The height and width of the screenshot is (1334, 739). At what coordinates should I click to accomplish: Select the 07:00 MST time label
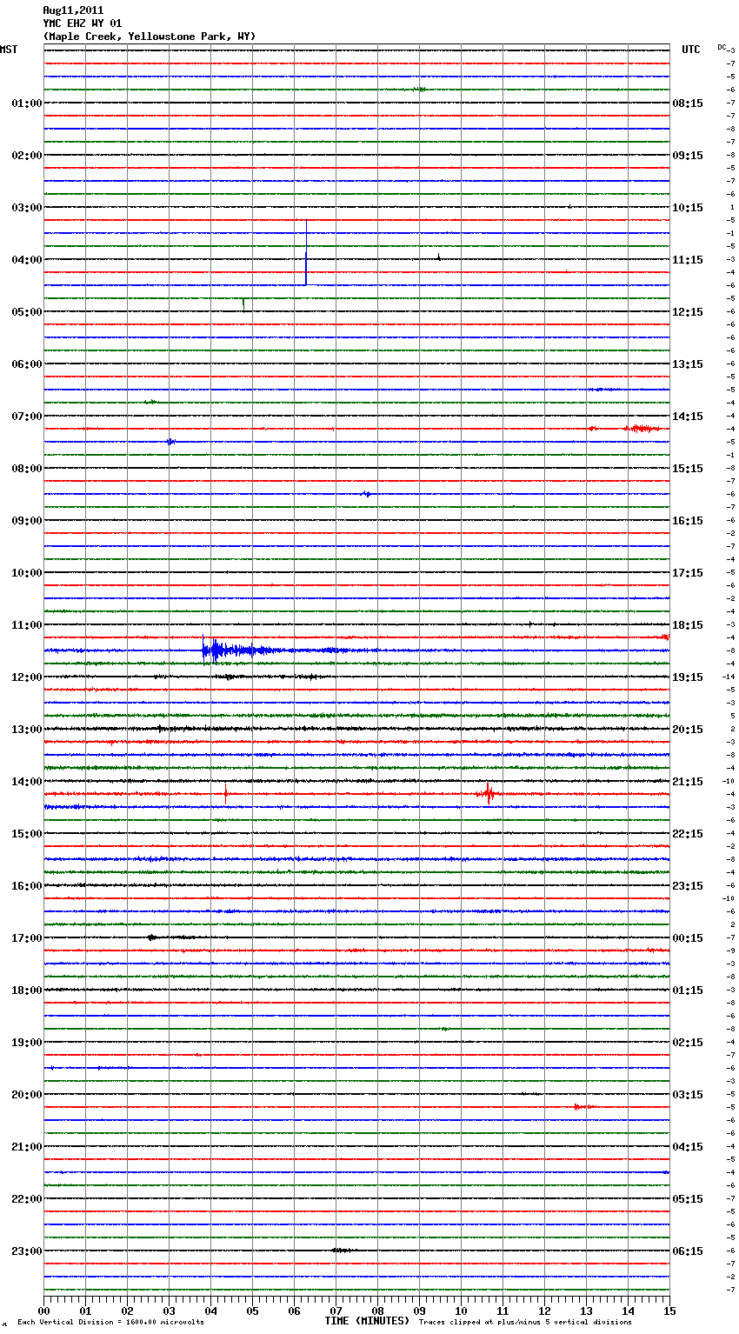(27, 417)
